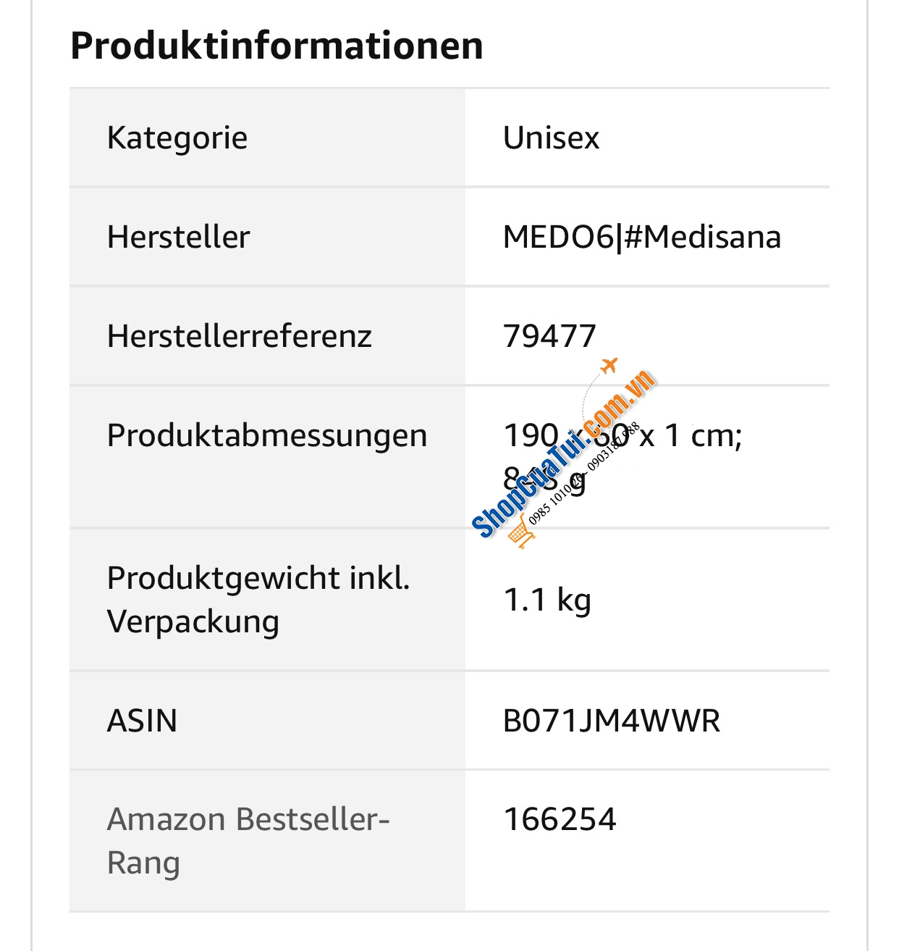The image size is (899, 951).
Task: Click the Kategorie row label
Action: (x=177, y=138)
